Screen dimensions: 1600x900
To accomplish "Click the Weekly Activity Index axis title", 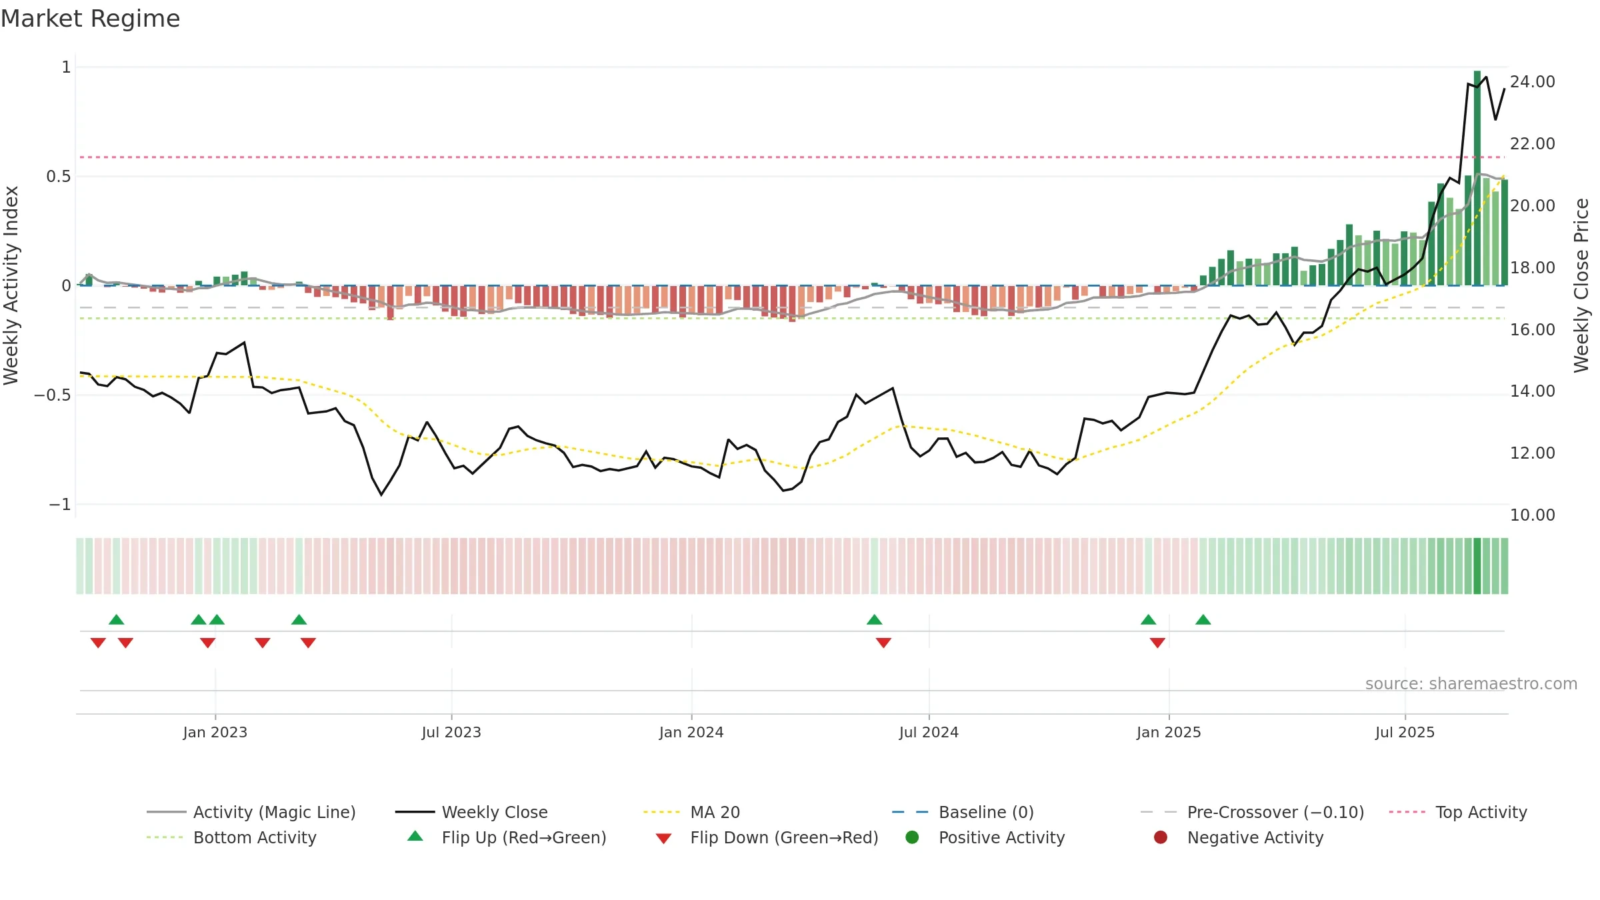I will tap(11, 285).
